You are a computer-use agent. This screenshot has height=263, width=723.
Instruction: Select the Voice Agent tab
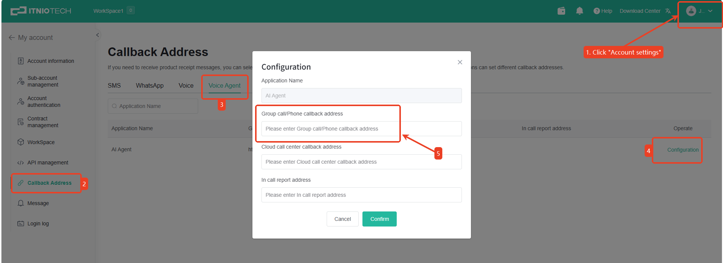click(x=225, y=86)
